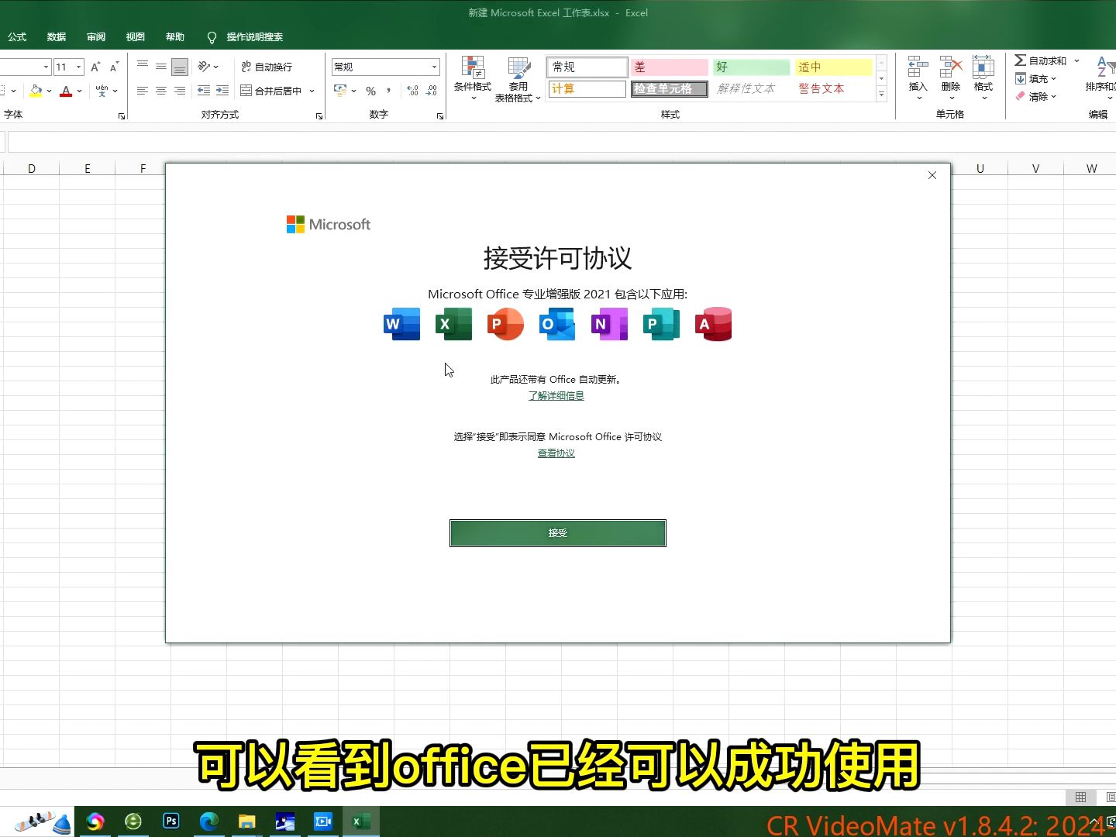Open the Formulas (公式) ribbon tab

(x=17, y=36)
